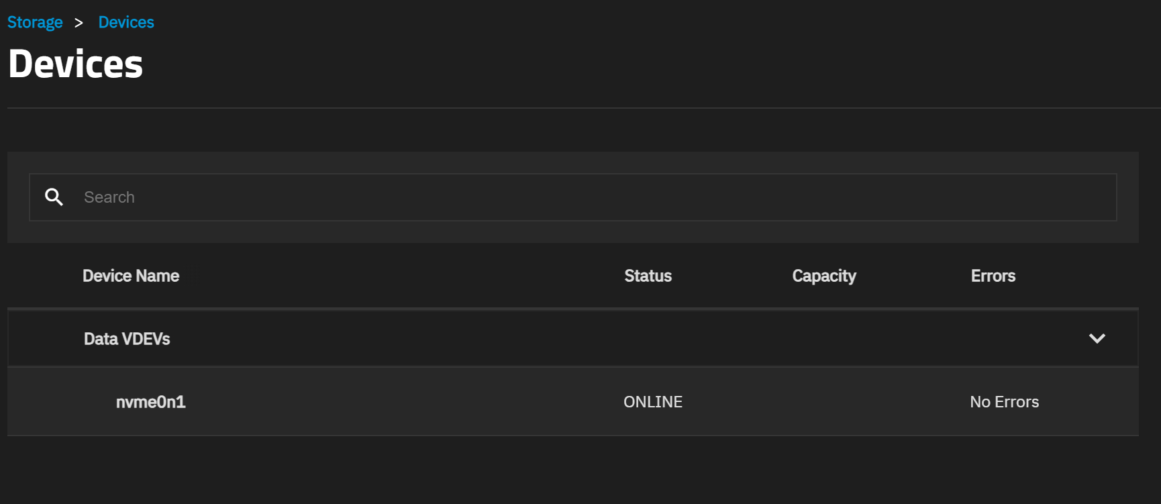
Task: Click the empty Capacity cell of nvme0n1
Action: coord(824,402)
